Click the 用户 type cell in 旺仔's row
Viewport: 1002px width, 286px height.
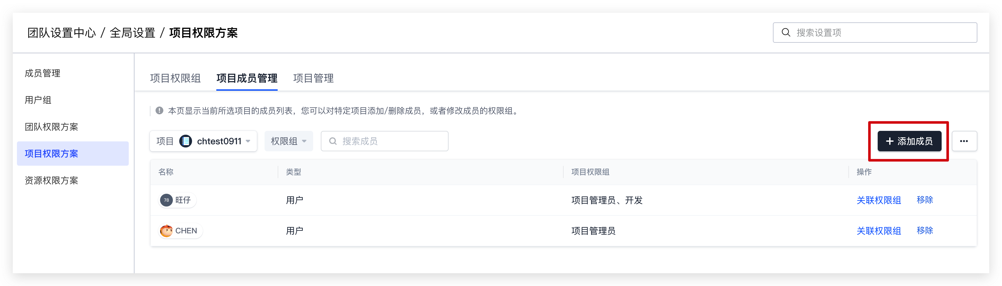(x=295, y=200)
